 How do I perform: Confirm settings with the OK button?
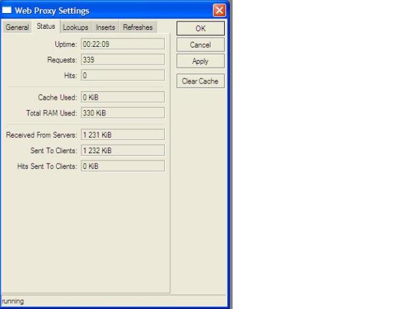201,29
